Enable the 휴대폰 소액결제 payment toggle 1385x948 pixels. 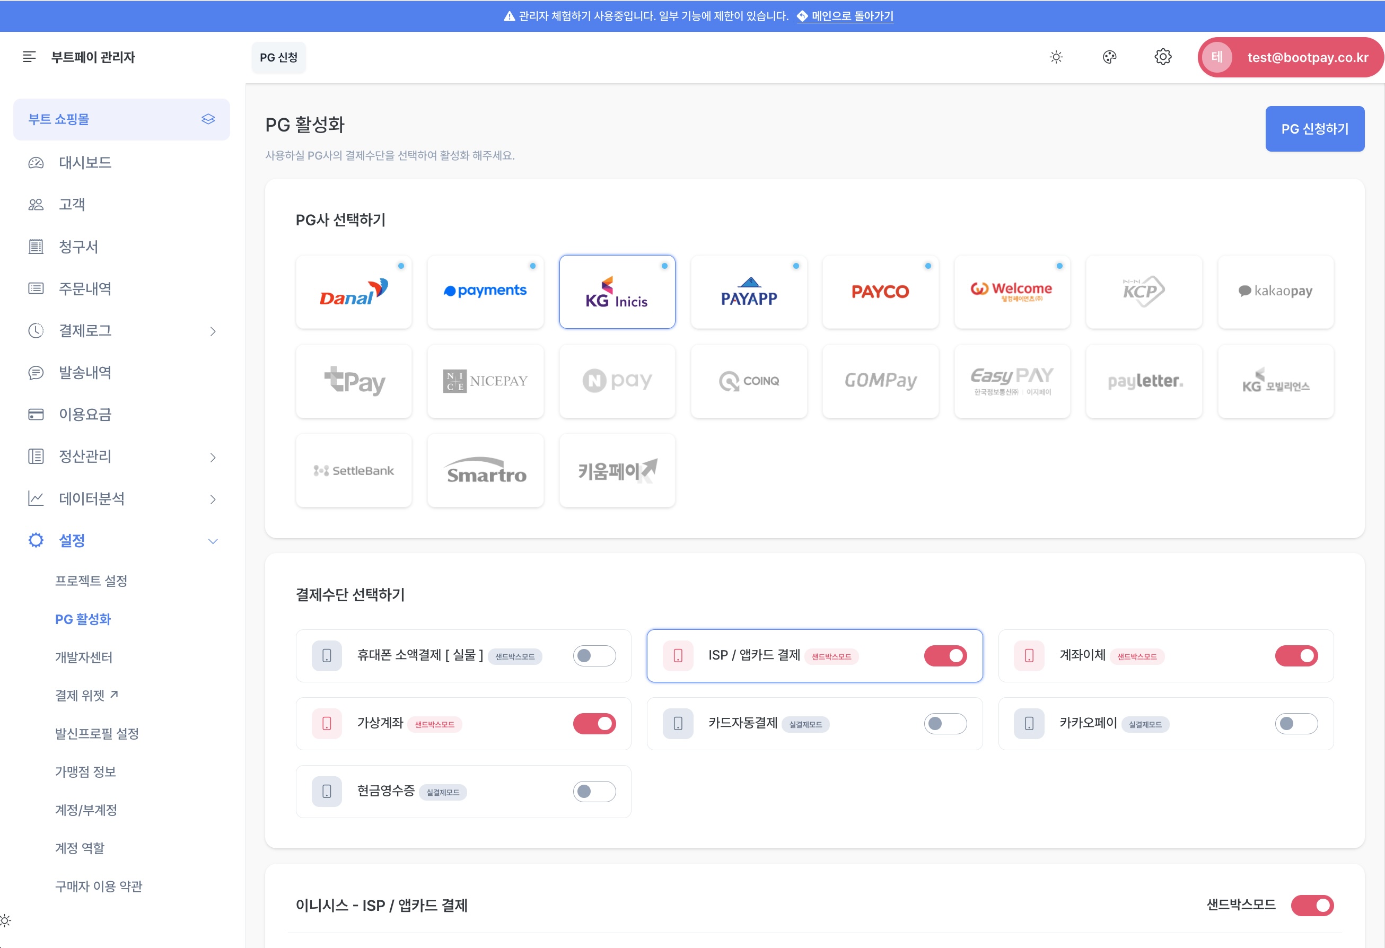[593, 655]
